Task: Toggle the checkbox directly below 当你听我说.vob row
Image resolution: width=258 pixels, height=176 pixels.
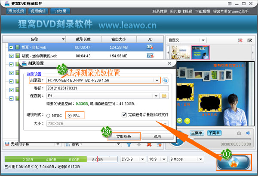Action: click(11, 64)
